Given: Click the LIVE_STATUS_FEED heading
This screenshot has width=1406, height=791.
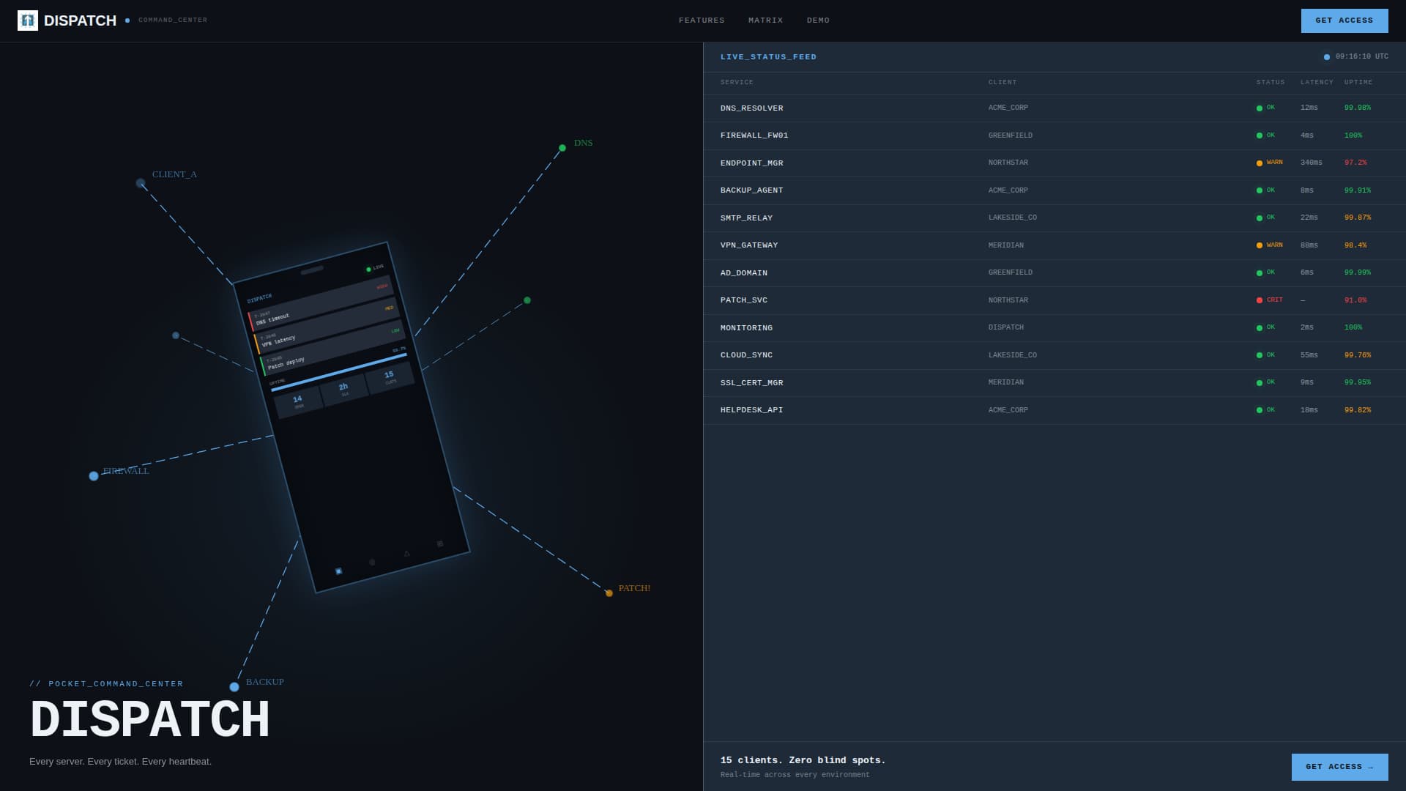Looking at the screenshot, I should [768, 57].
